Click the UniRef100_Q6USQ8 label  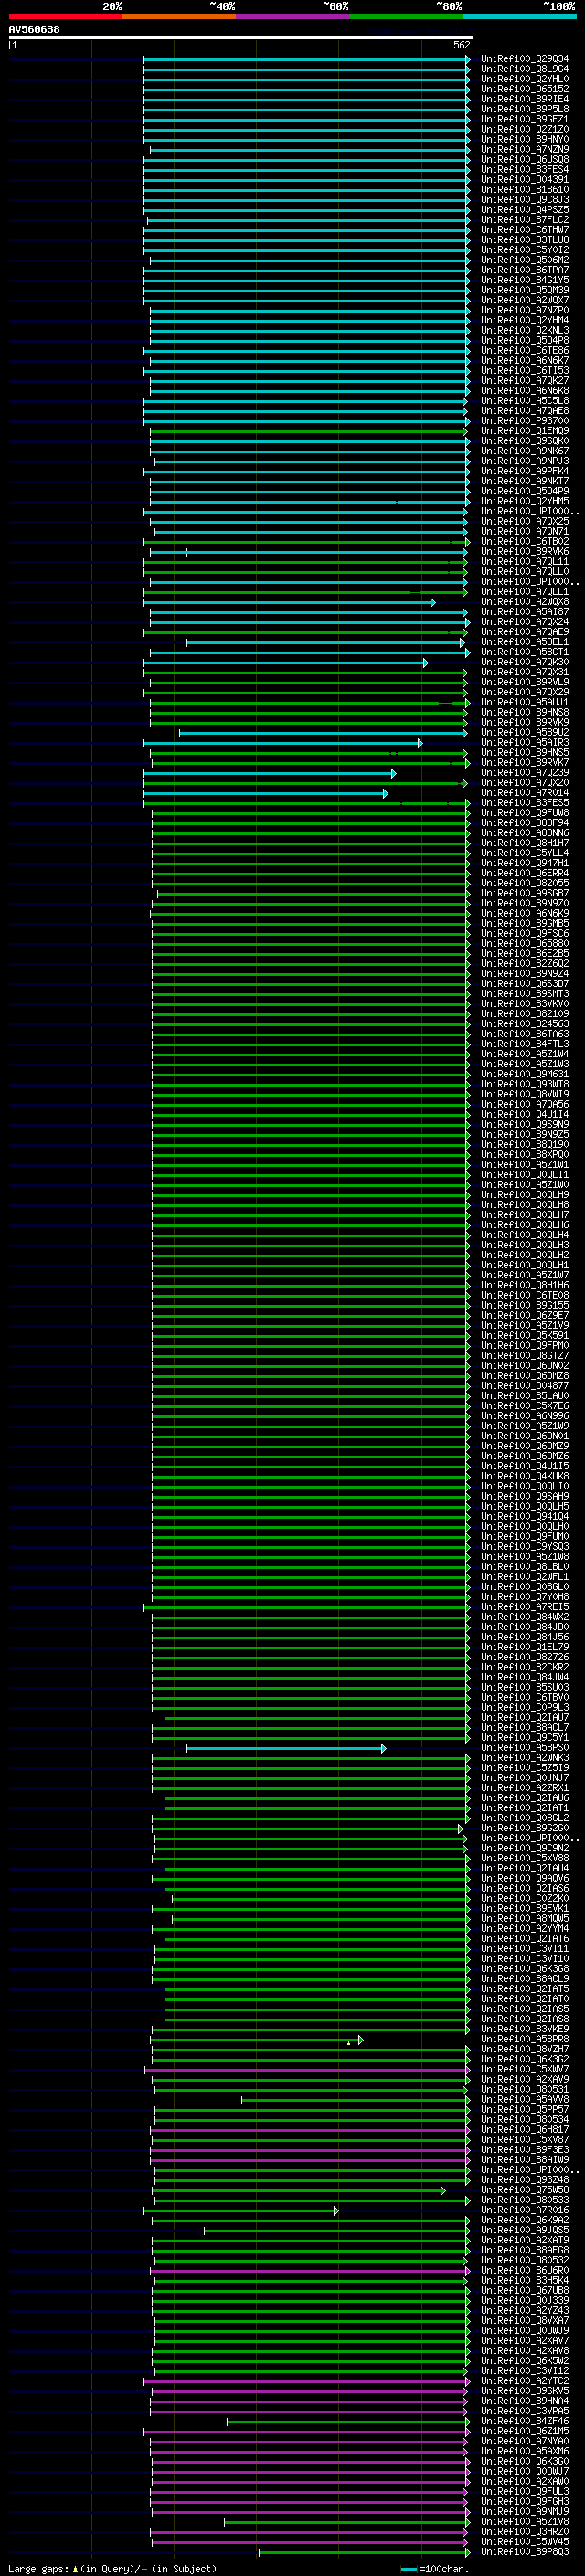[524, 159]
